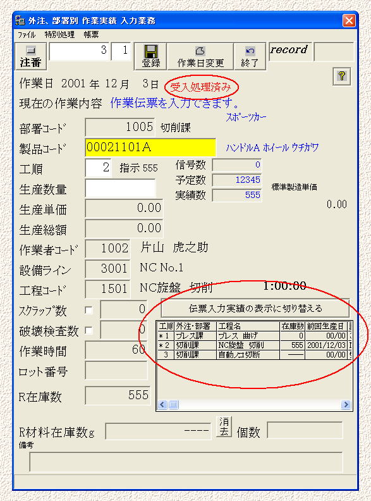Open the ファイル menu

click(27, 35)
